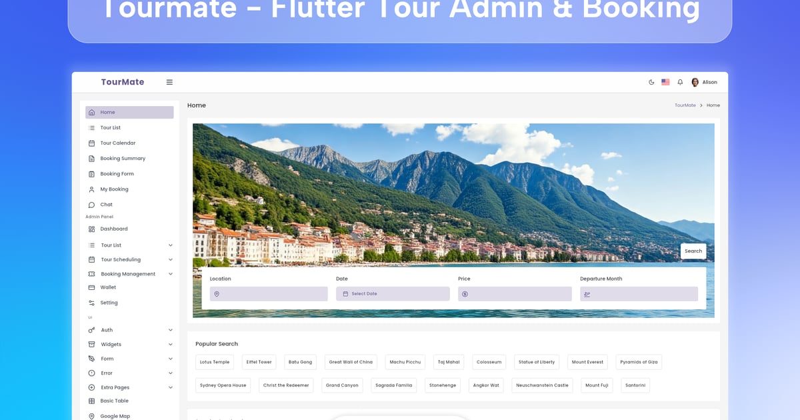
Task: Select the Santorini tag
Action: click(635, 385)
